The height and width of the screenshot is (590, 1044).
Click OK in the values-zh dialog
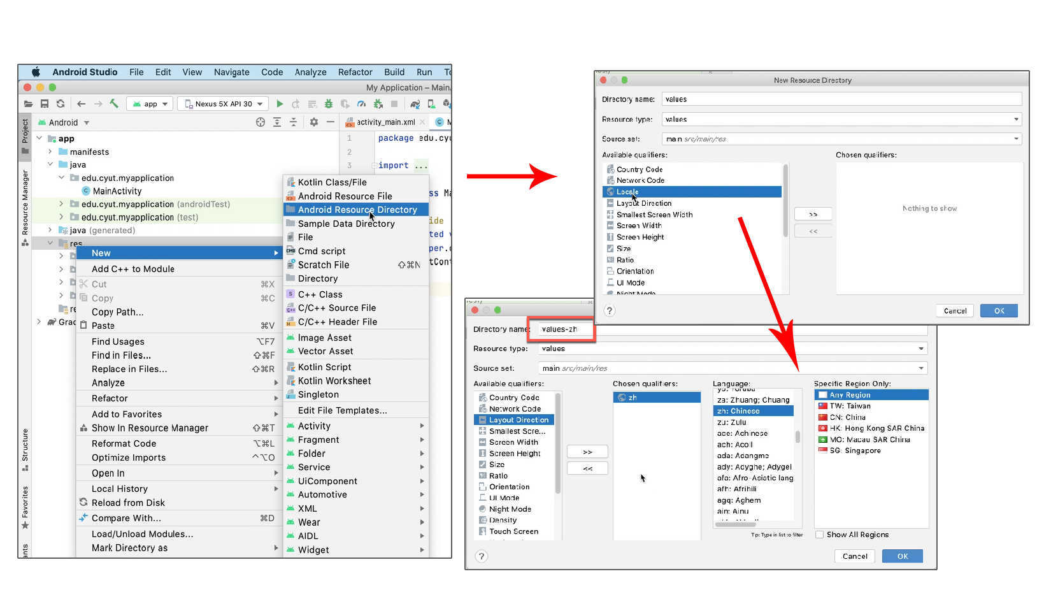tap(903, 556)
